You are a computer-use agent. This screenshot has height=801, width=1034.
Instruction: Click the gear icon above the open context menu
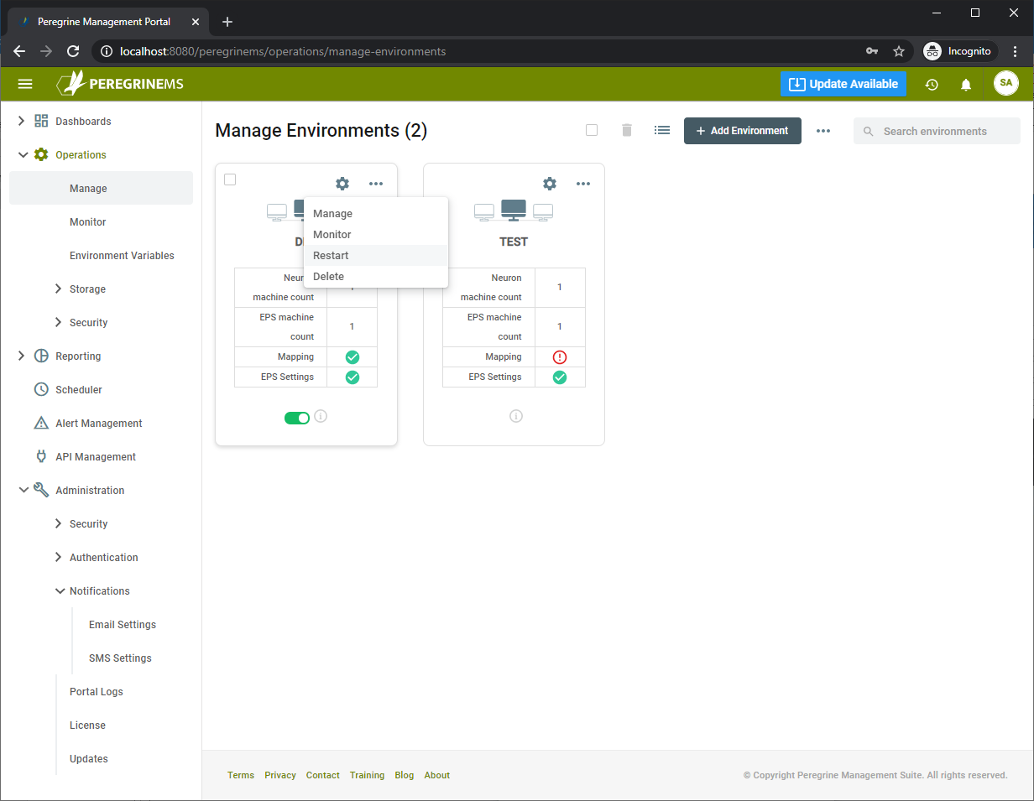(342, 184)
